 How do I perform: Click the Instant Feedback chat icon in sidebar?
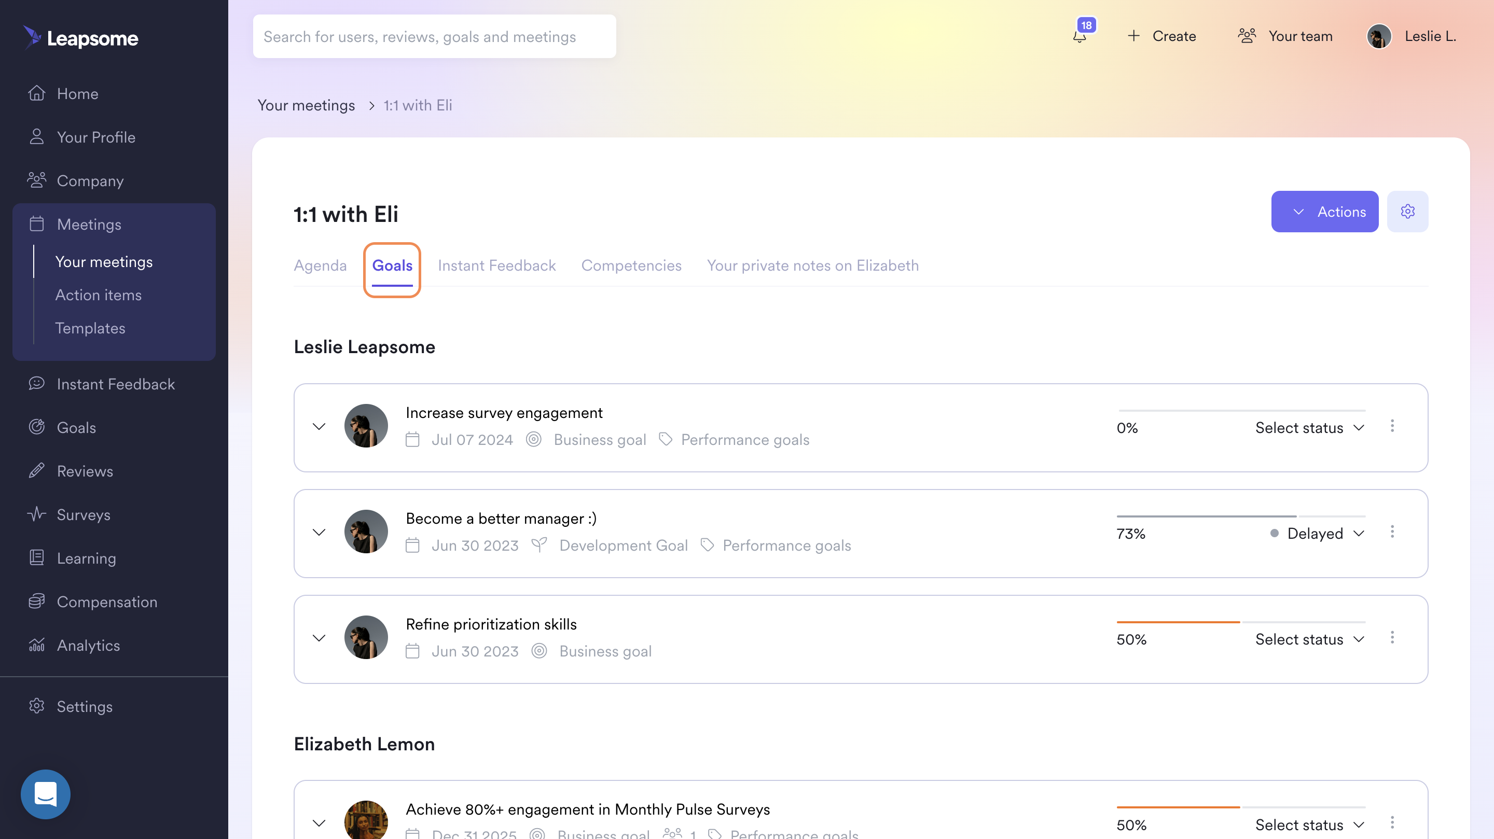[x=36, y=383]
